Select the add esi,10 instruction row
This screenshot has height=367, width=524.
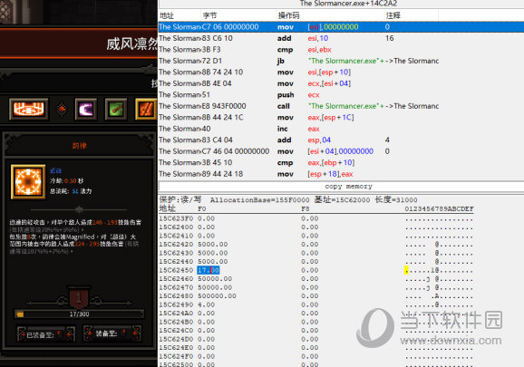341,38
